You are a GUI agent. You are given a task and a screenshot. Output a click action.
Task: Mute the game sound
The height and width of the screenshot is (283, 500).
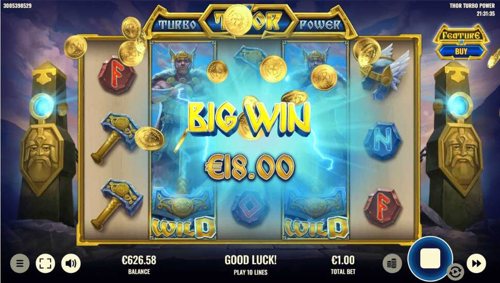(x=71, y=263)
